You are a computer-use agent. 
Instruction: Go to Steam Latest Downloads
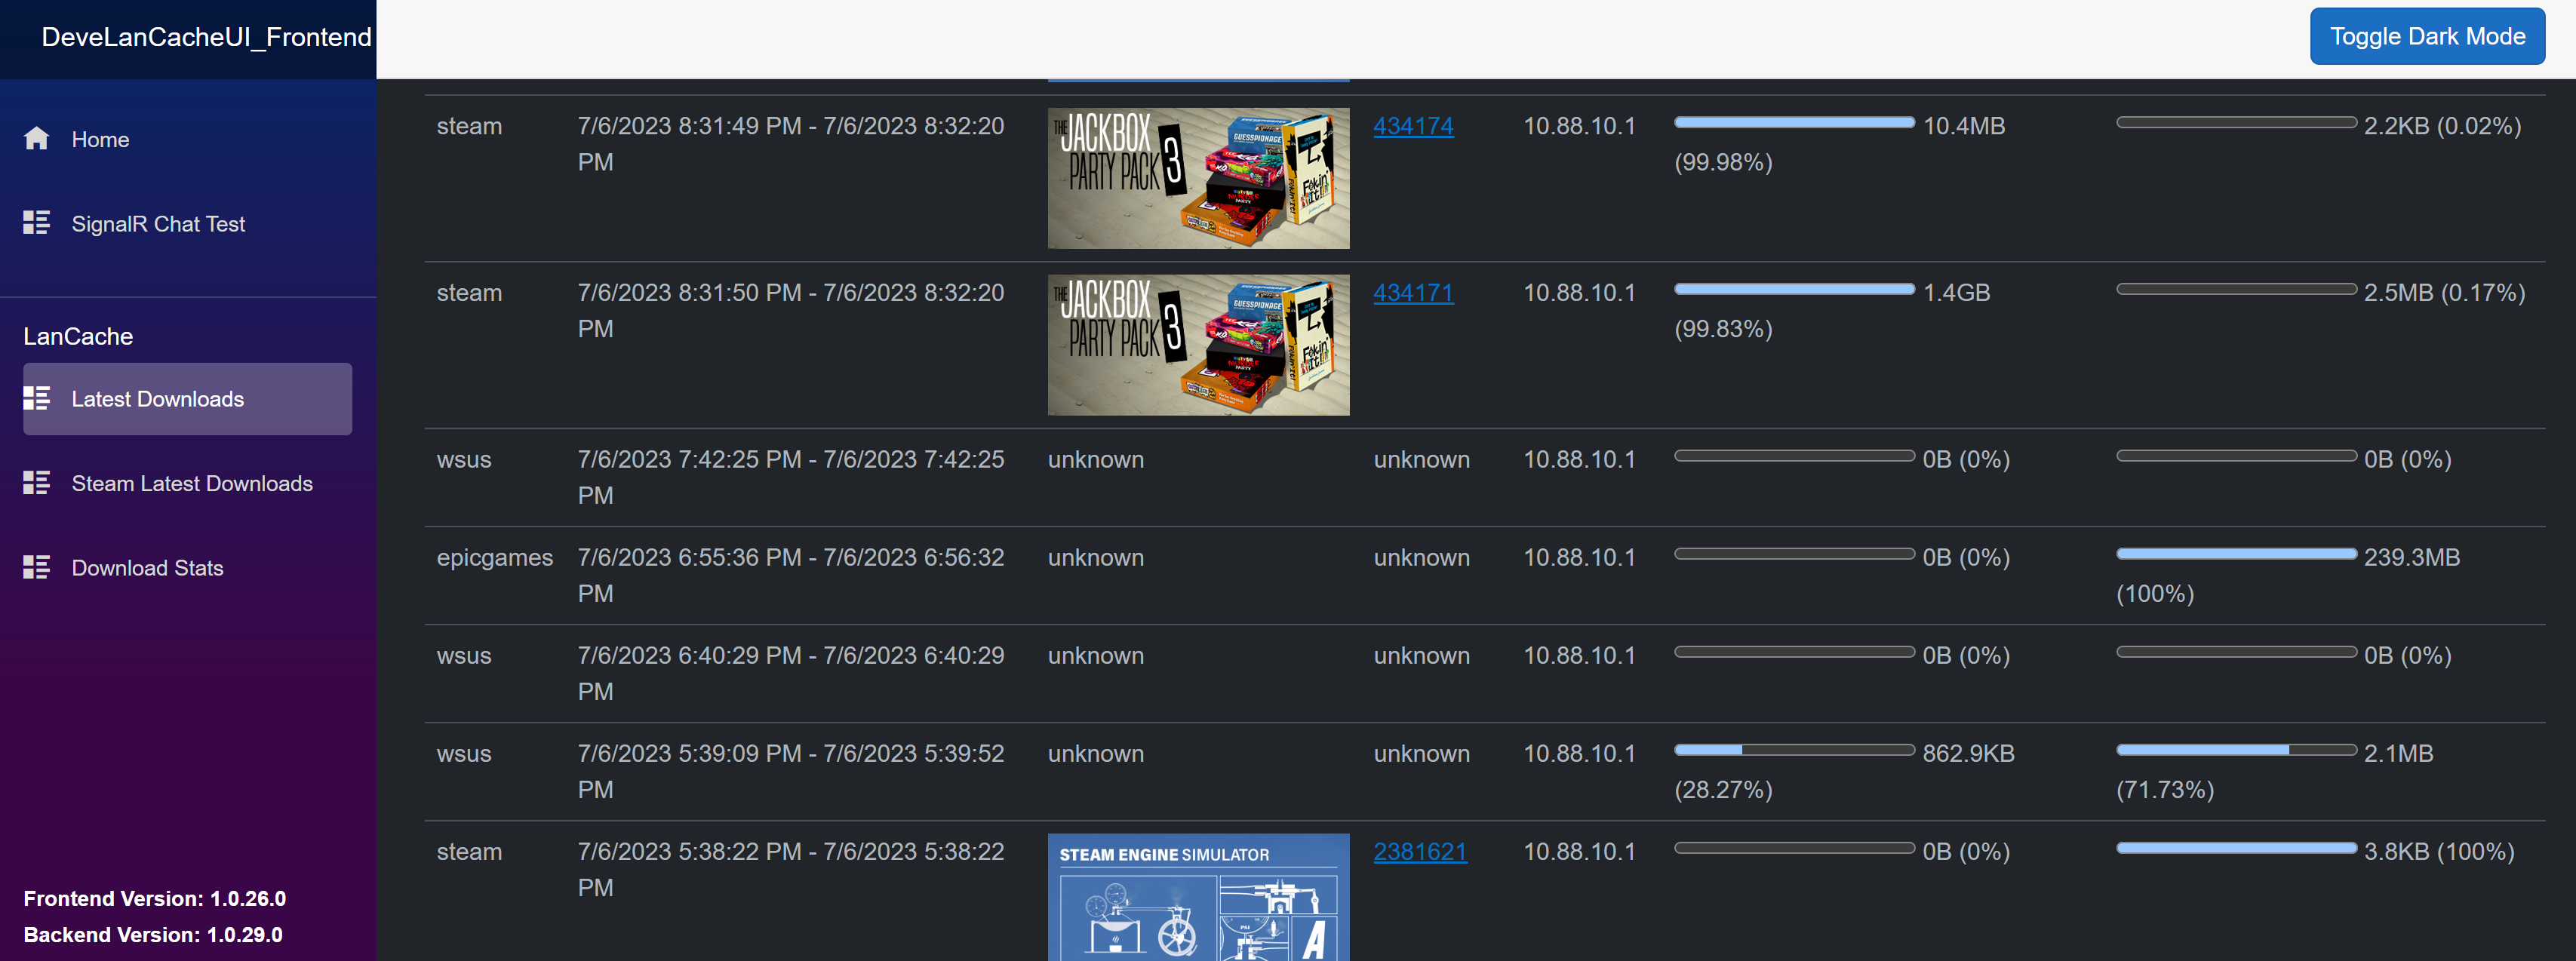(x=187, y=483)
